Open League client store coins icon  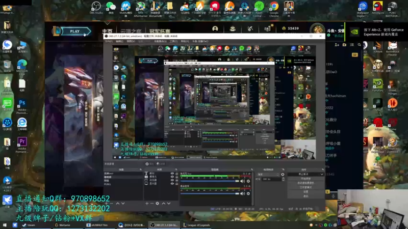point(267,28)
